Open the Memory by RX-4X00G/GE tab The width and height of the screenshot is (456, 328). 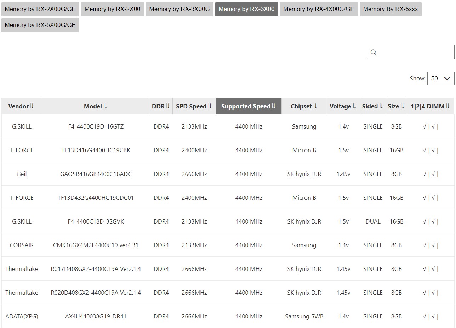[x=319, y=9]
